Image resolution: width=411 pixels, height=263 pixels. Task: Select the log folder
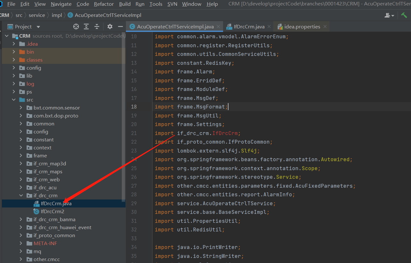[x=30, y=84]
